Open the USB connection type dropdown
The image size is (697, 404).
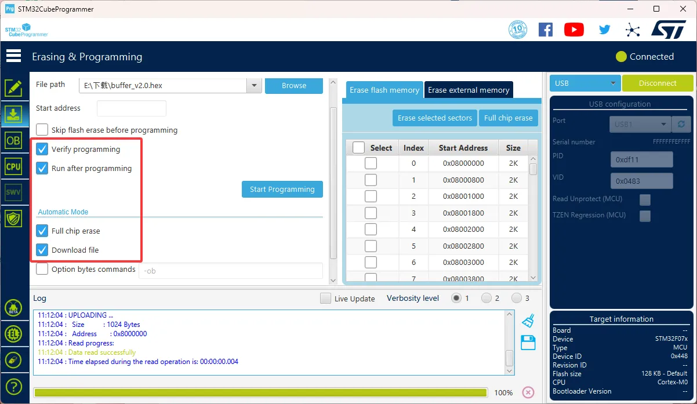(x=585, y=83)
